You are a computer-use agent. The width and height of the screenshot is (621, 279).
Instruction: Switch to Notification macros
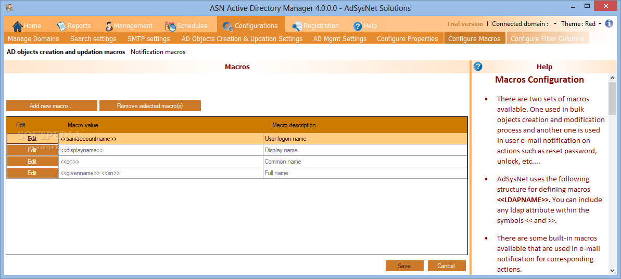click(158, 52)
